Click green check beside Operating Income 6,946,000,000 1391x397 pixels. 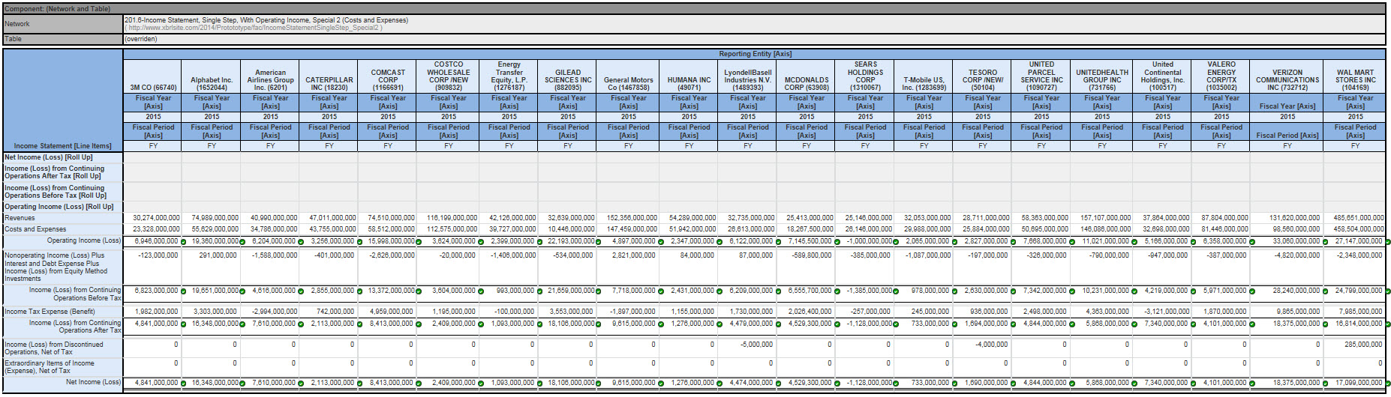183,242
